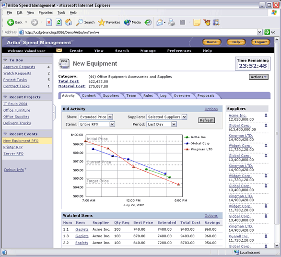
Task: Click the Messenger figure toolbar icon
Action: (x=207, y=23)
